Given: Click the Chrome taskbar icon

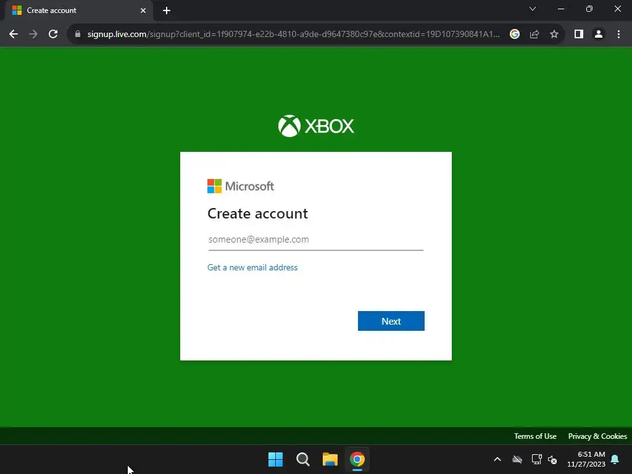Looking at the screenshot, I should [x=357, y=459].
